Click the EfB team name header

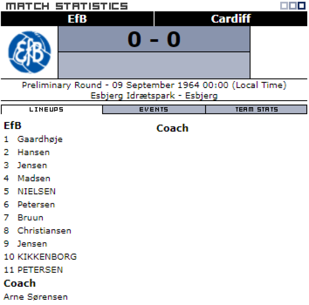pyautogui.click(x=77, y=19)
